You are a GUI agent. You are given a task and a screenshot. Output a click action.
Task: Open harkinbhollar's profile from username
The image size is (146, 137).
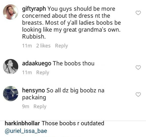pos(22,123)
